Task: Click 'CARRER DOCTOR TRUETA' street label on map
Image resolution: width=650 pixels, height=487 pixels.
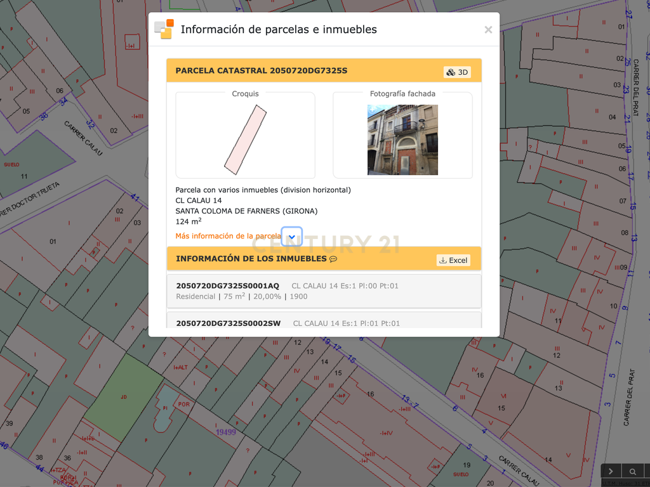Action: 29,200
